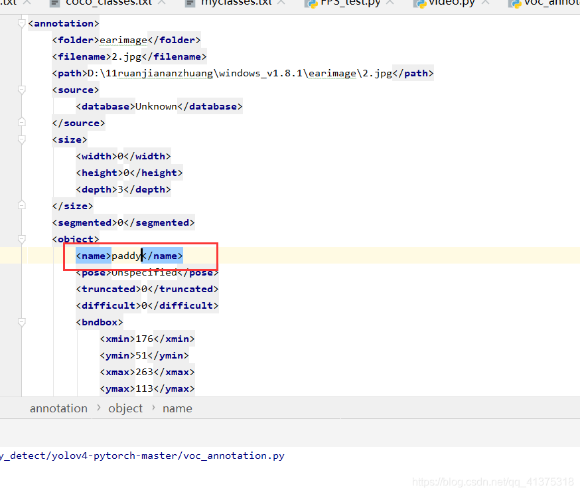Click the Python file icon on video.py tab

[x=419, y=3]
